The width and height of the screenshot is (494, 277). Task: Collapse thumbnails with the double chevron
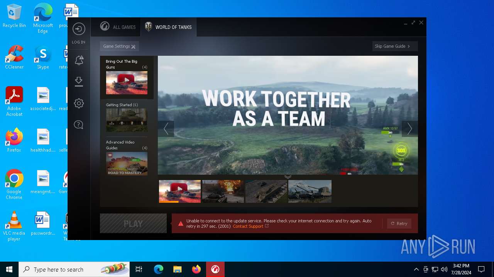(x=288, y=177)
